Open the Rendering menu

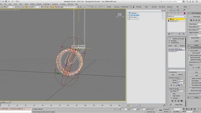(55, 4)
